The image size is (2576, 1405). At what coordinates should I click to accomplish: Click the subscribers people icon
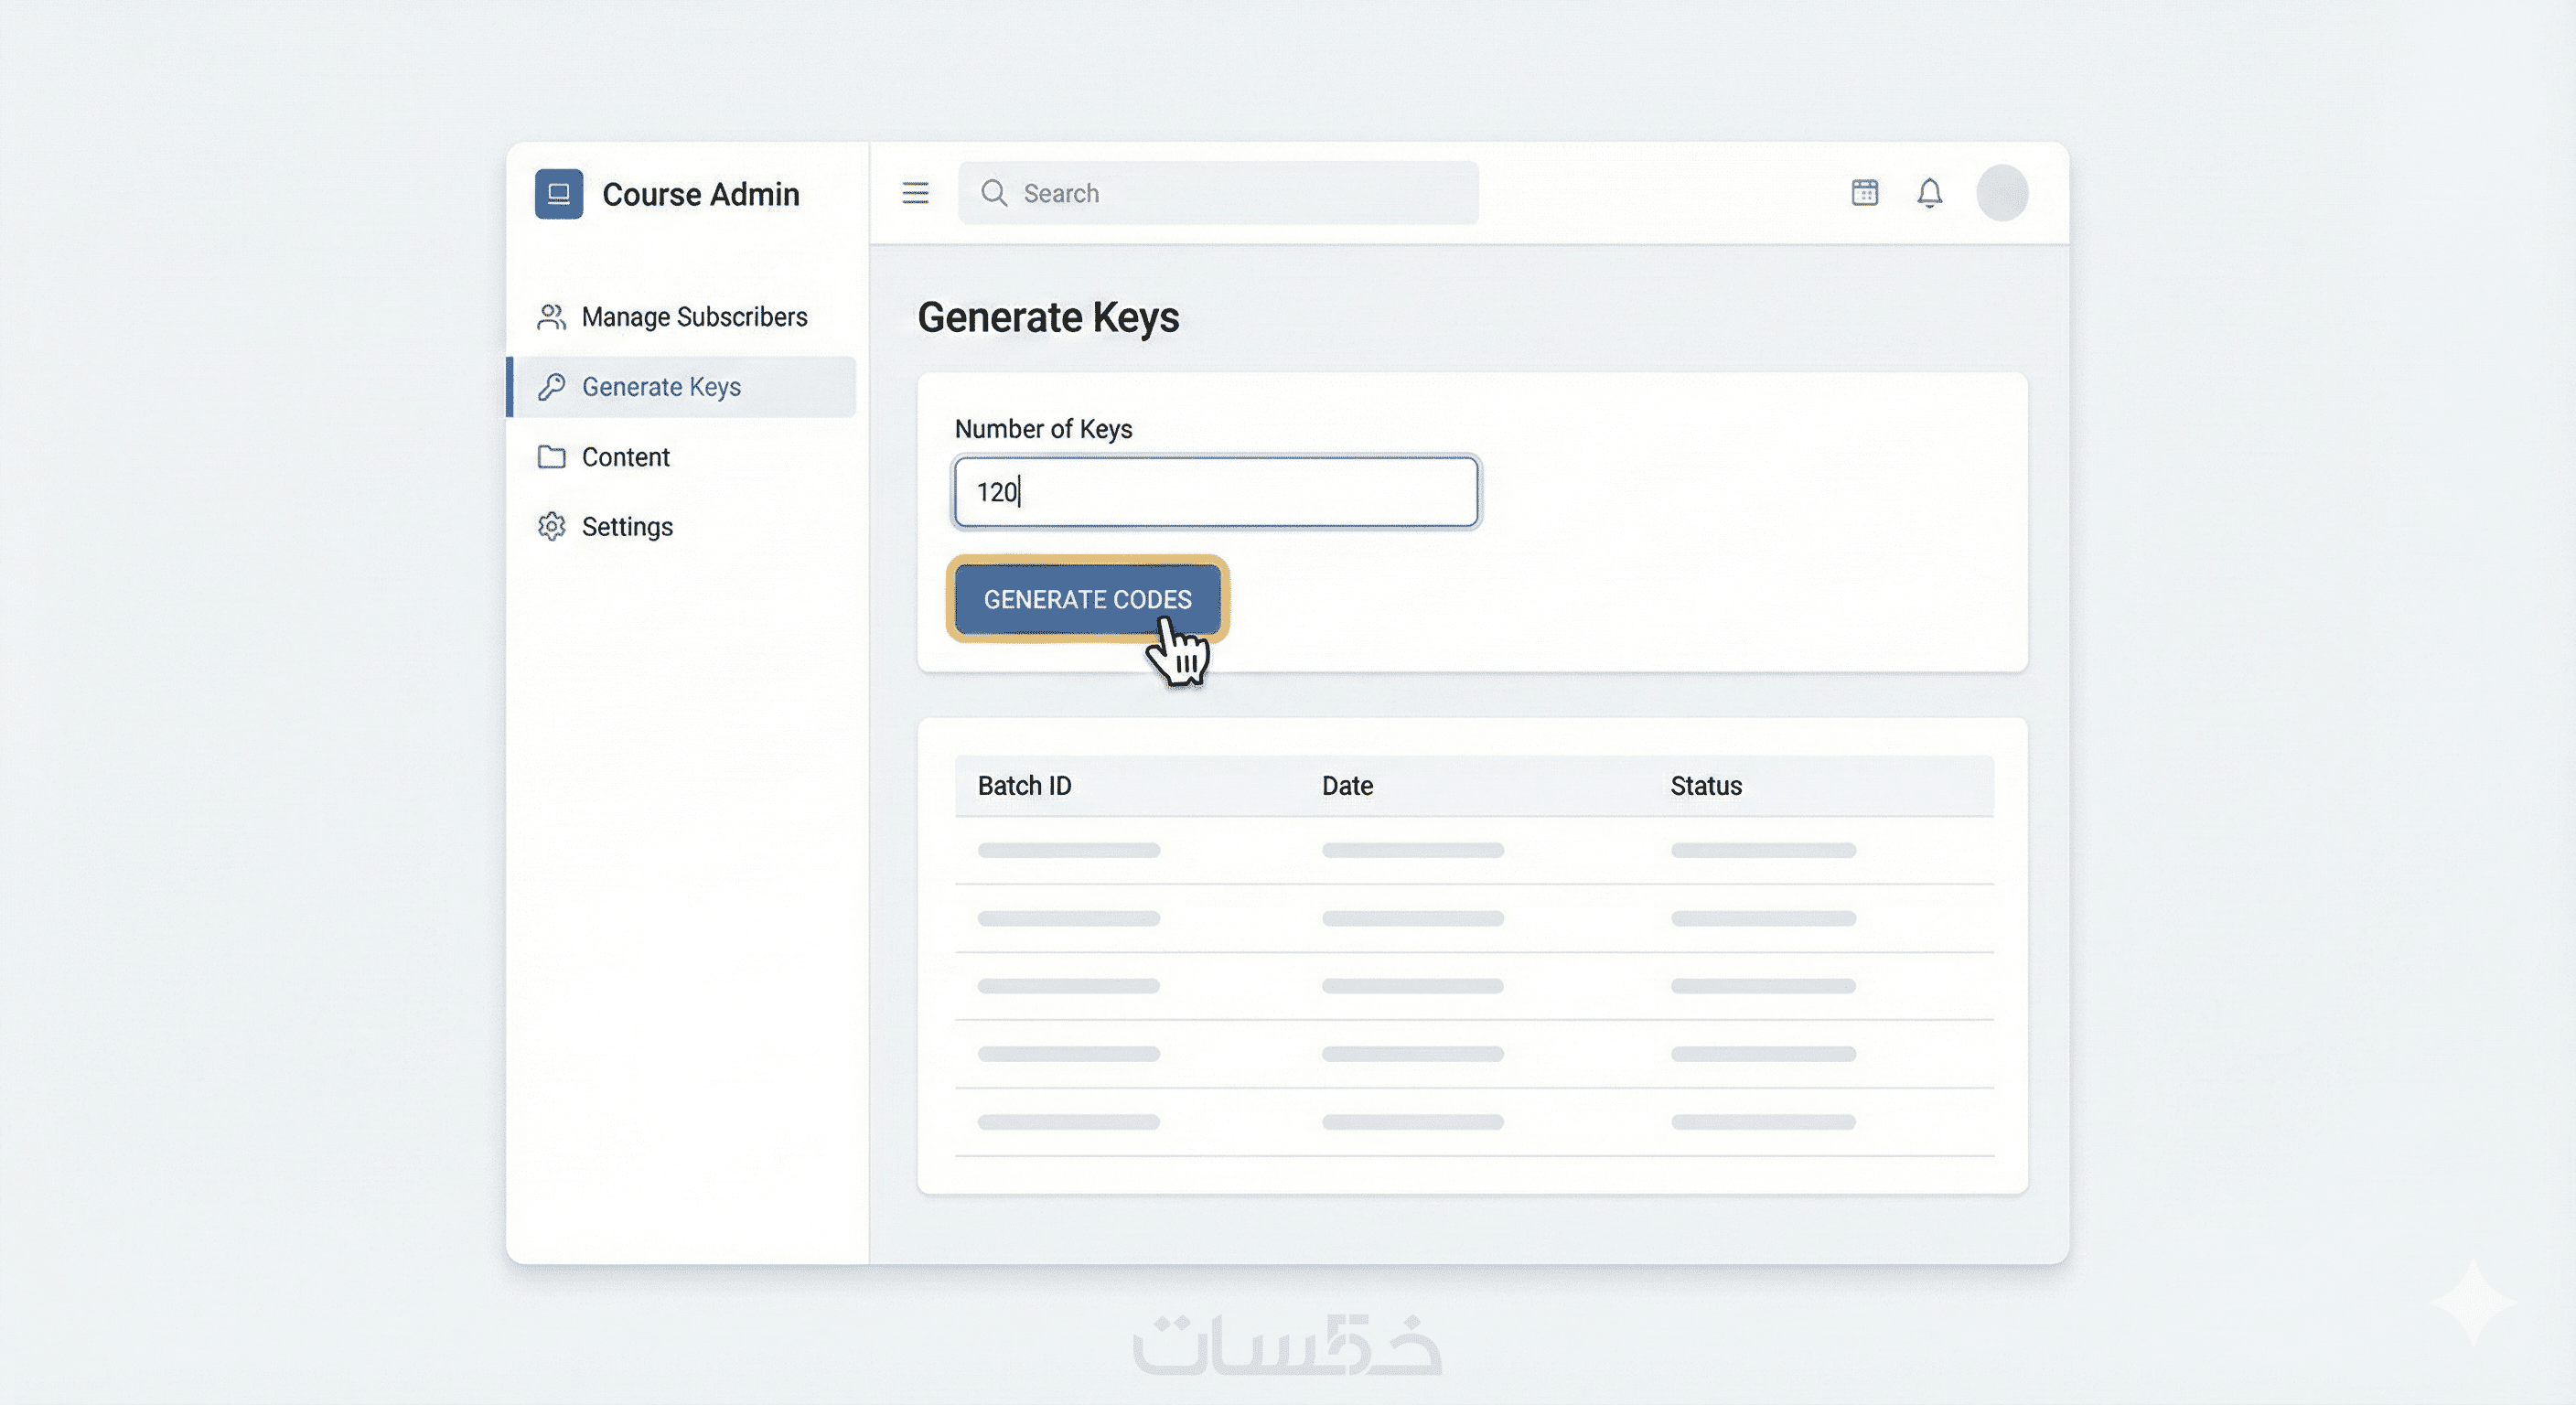click(551, 317)
